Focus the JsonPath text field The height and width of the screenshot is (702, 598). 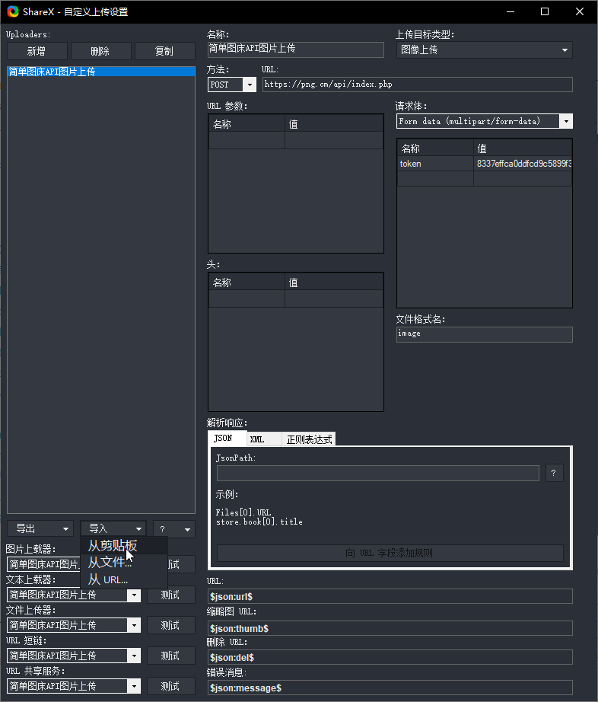click(377, 474)
